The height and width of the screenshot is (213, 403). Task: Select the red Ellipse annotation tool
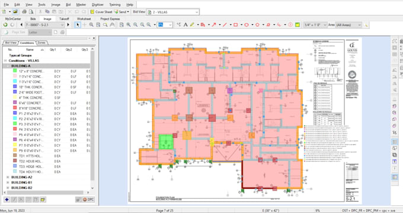[246, 25]
